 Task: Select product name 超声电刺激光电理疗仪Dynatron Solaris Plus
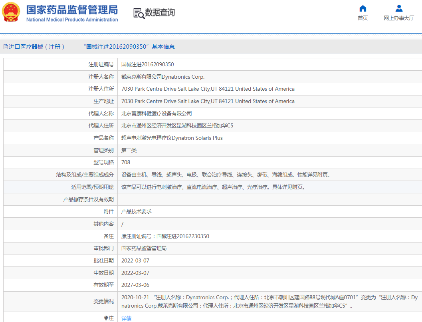point(172,138)
